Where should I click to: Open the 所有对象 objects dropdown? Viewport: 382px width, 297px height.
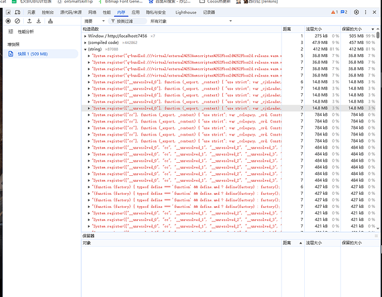pyautogui.click(x=191, y=21)
